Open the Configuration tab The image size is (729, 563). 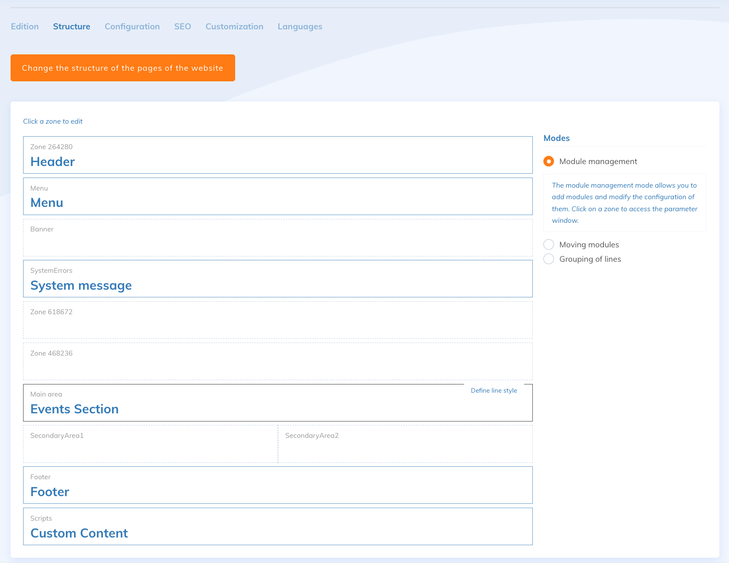pyautogui.click(x=132, y=26)
